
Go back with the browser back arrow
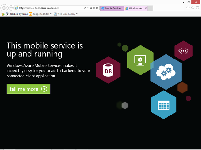point(4,8)
